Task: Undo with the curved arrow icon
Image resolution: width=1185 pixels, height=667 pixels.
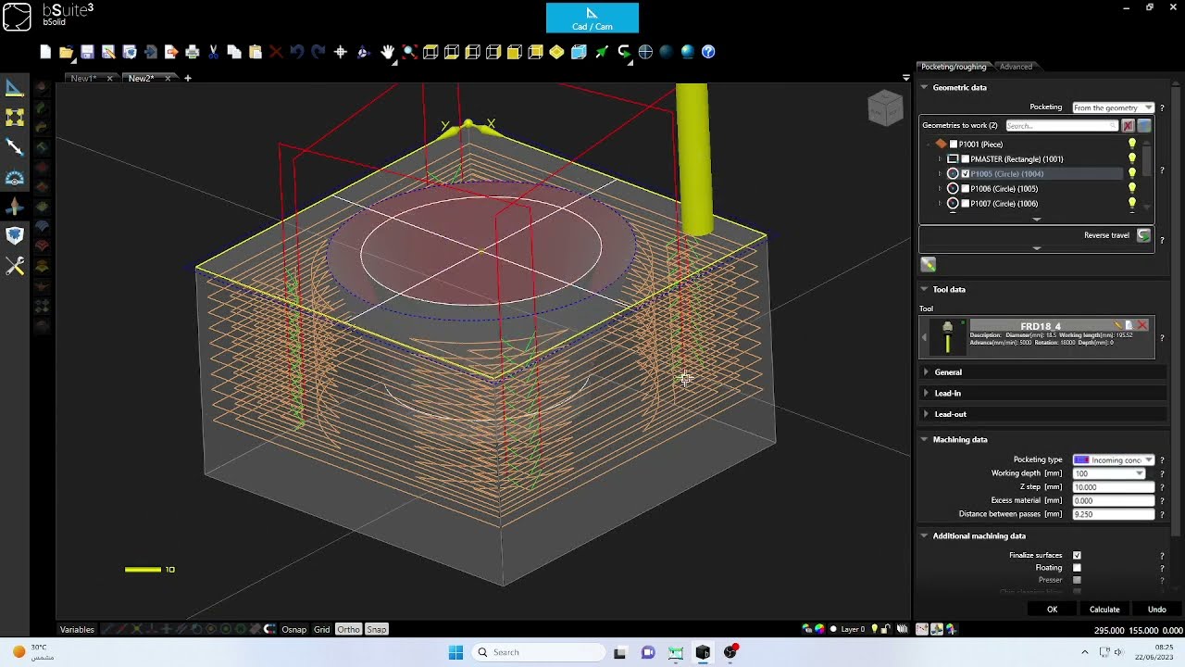Action: 297,52
